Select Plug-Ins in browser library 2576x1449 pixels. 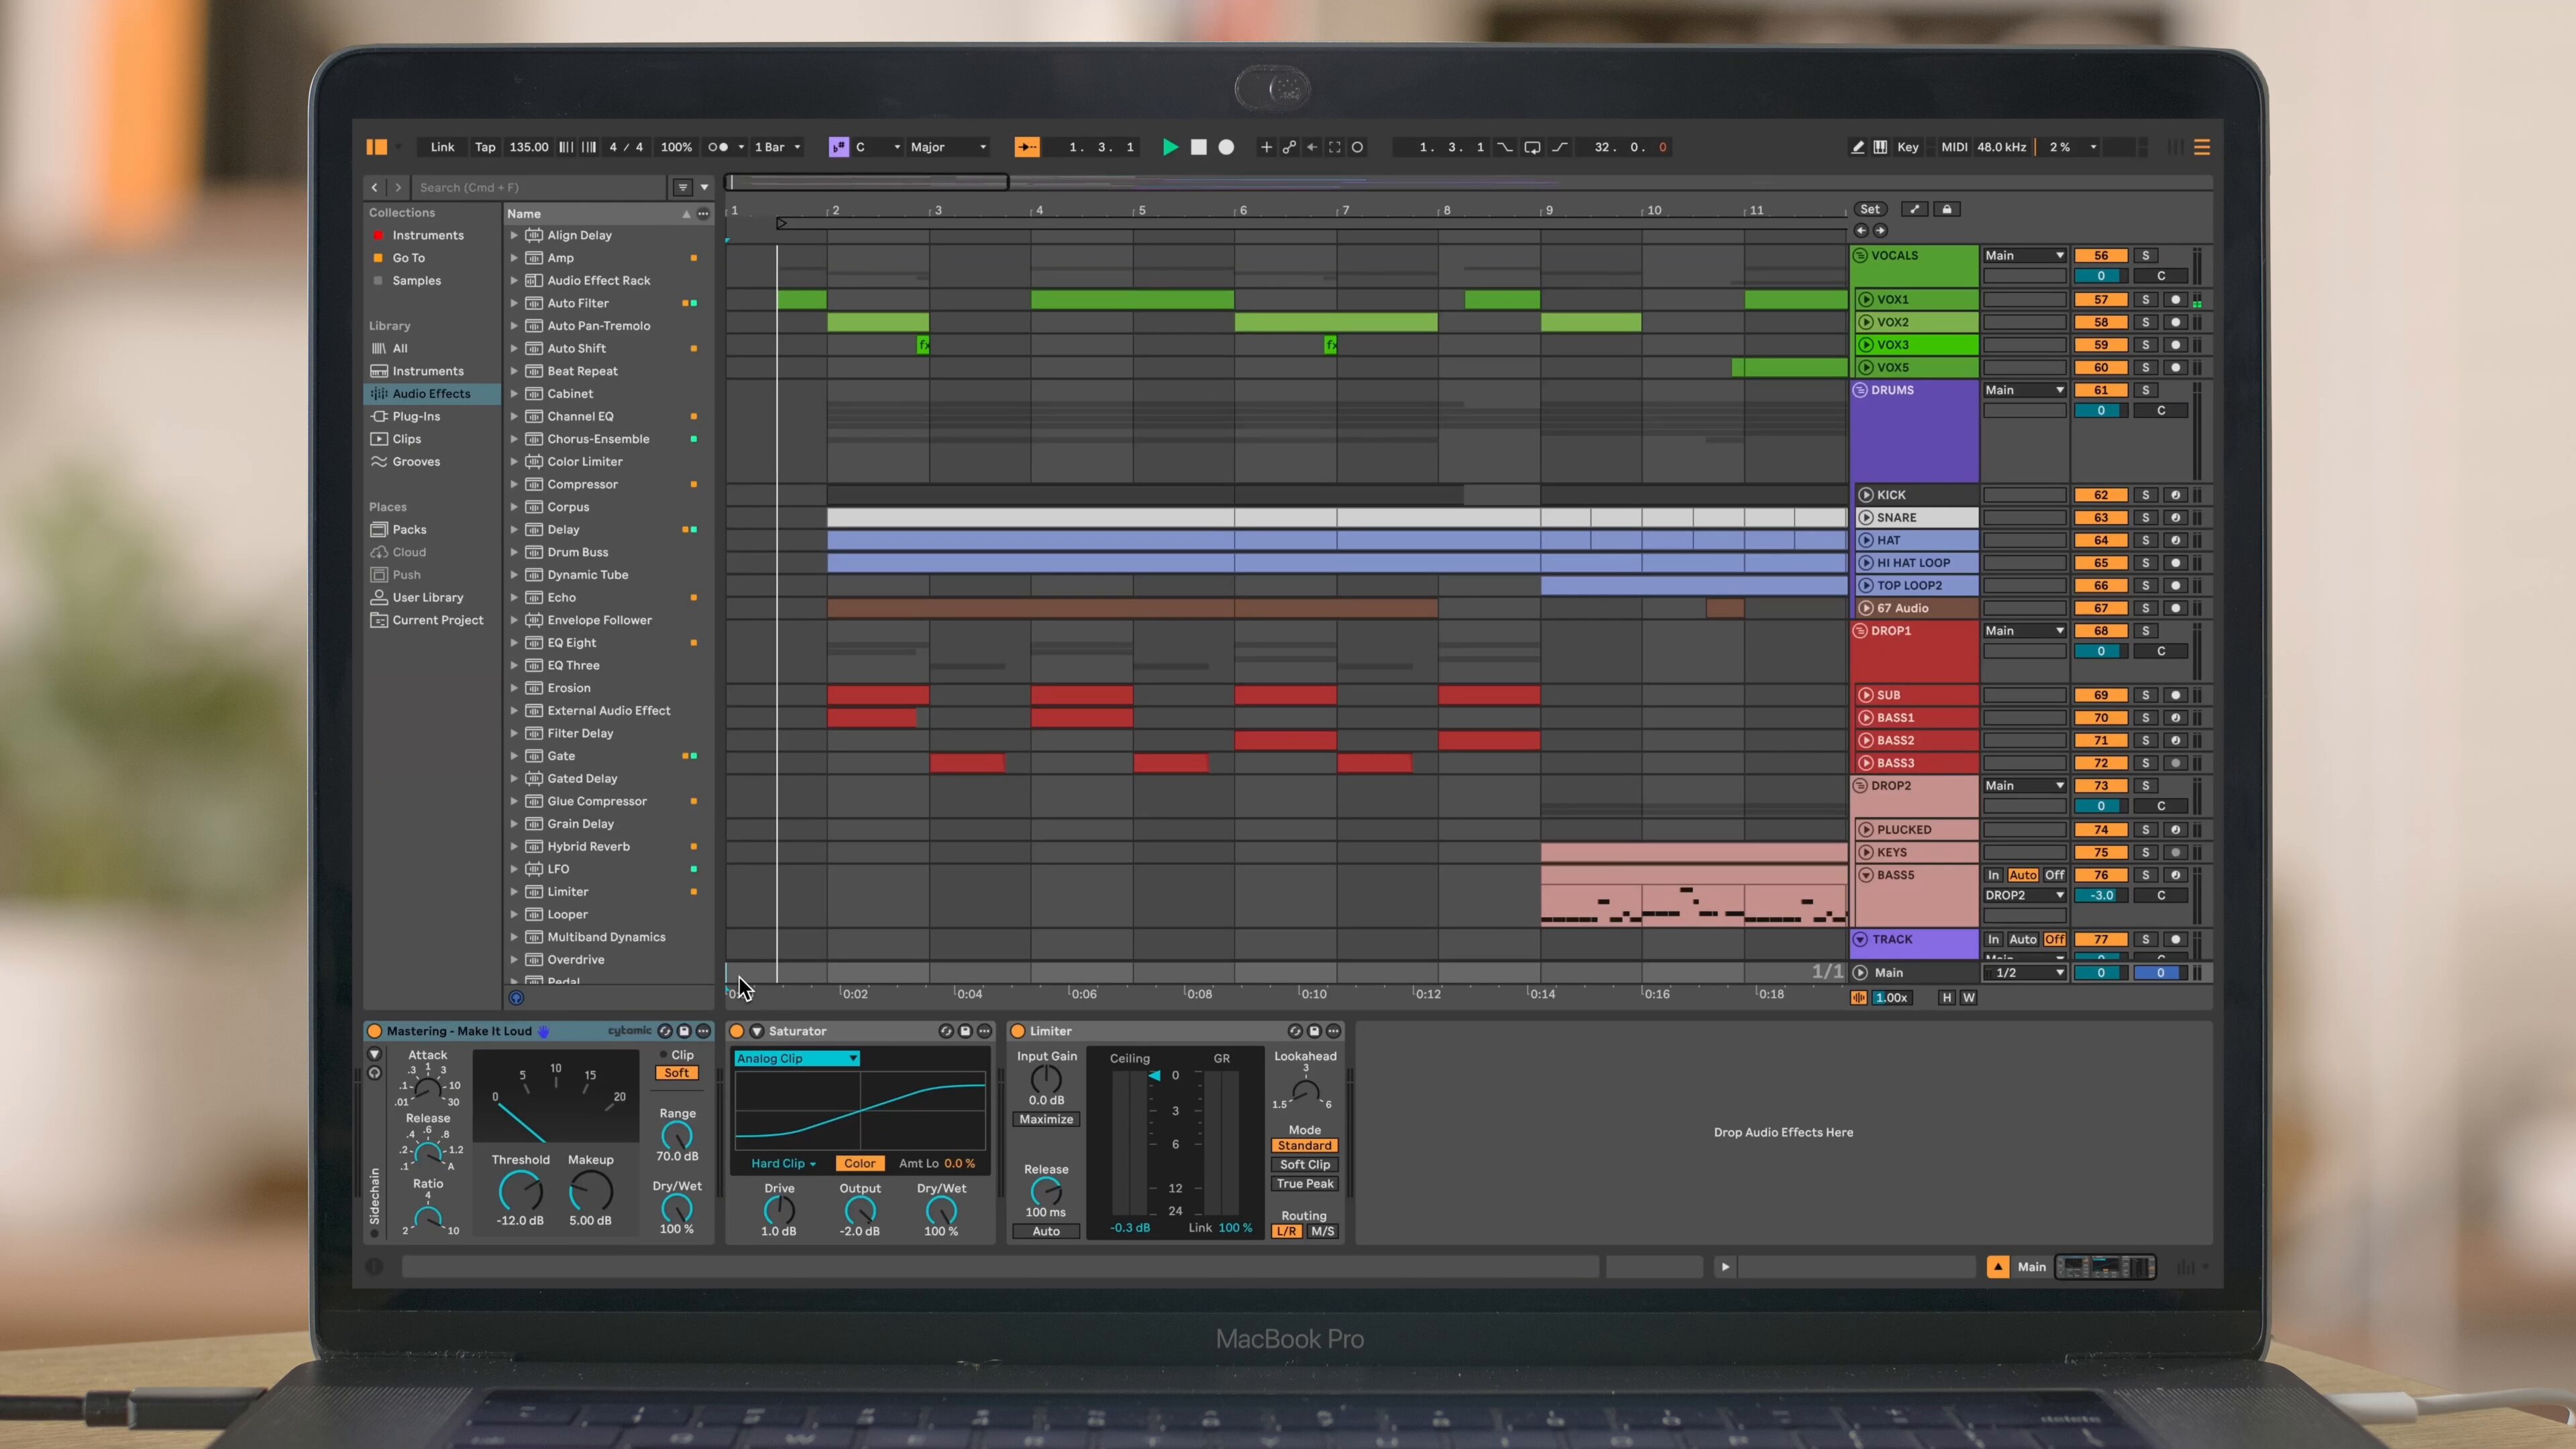(x=416, y=416)
